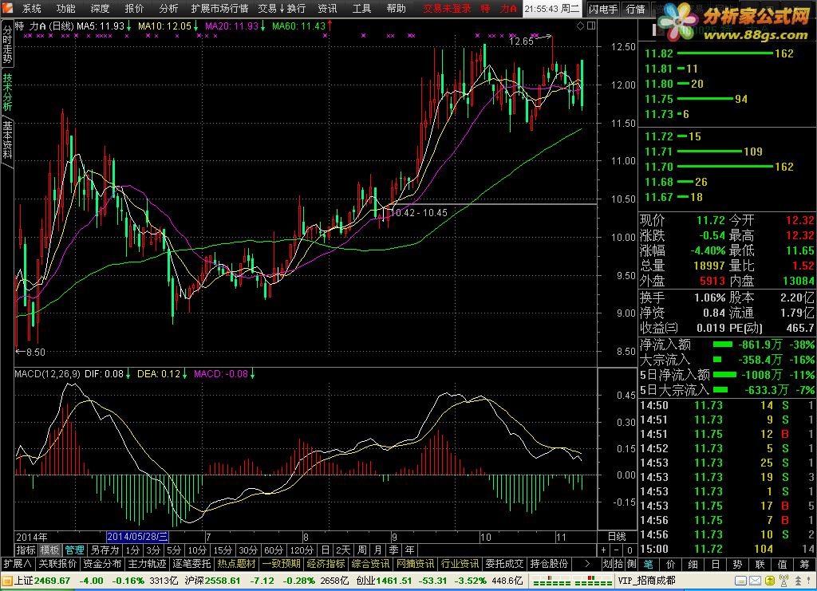Click the 另存为 button
The width and height of the screenshot is (817, 591).
tap(105, 550)
